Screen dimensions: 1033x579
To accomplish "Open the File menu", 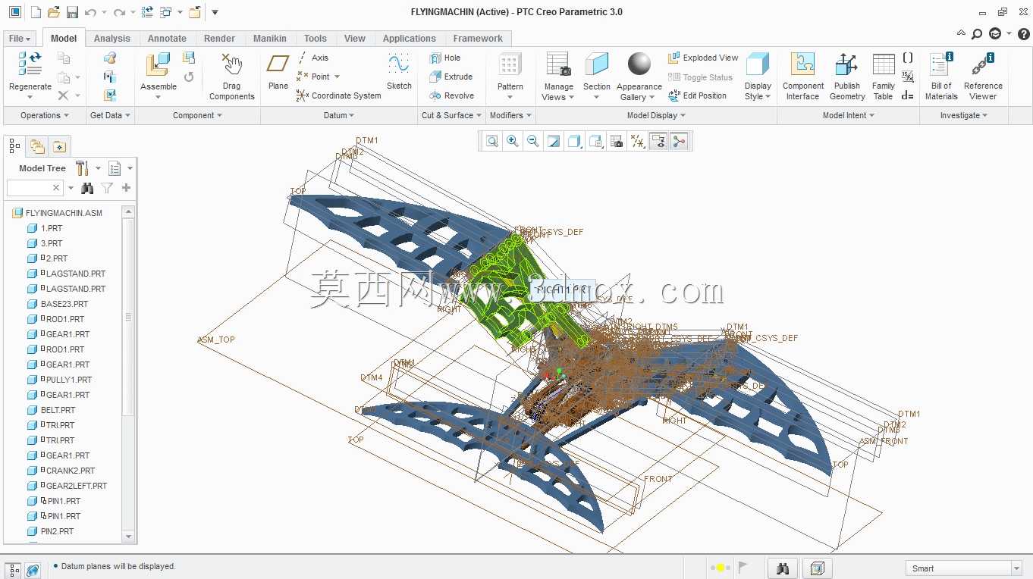I will (20, 39).
